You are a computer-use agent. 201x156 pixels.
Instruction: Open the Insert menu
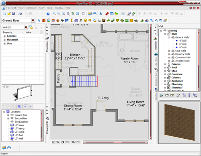[x=41, y=8]
